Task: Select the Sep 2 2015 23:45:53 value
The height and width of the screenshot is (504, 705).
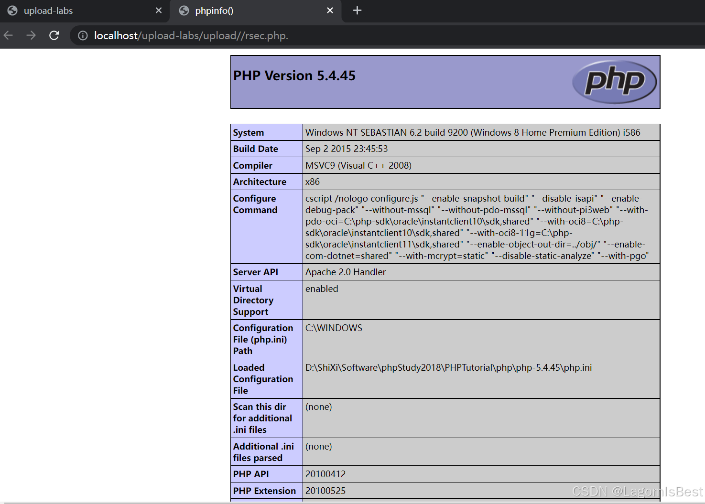Action: (x=347, y=149)
